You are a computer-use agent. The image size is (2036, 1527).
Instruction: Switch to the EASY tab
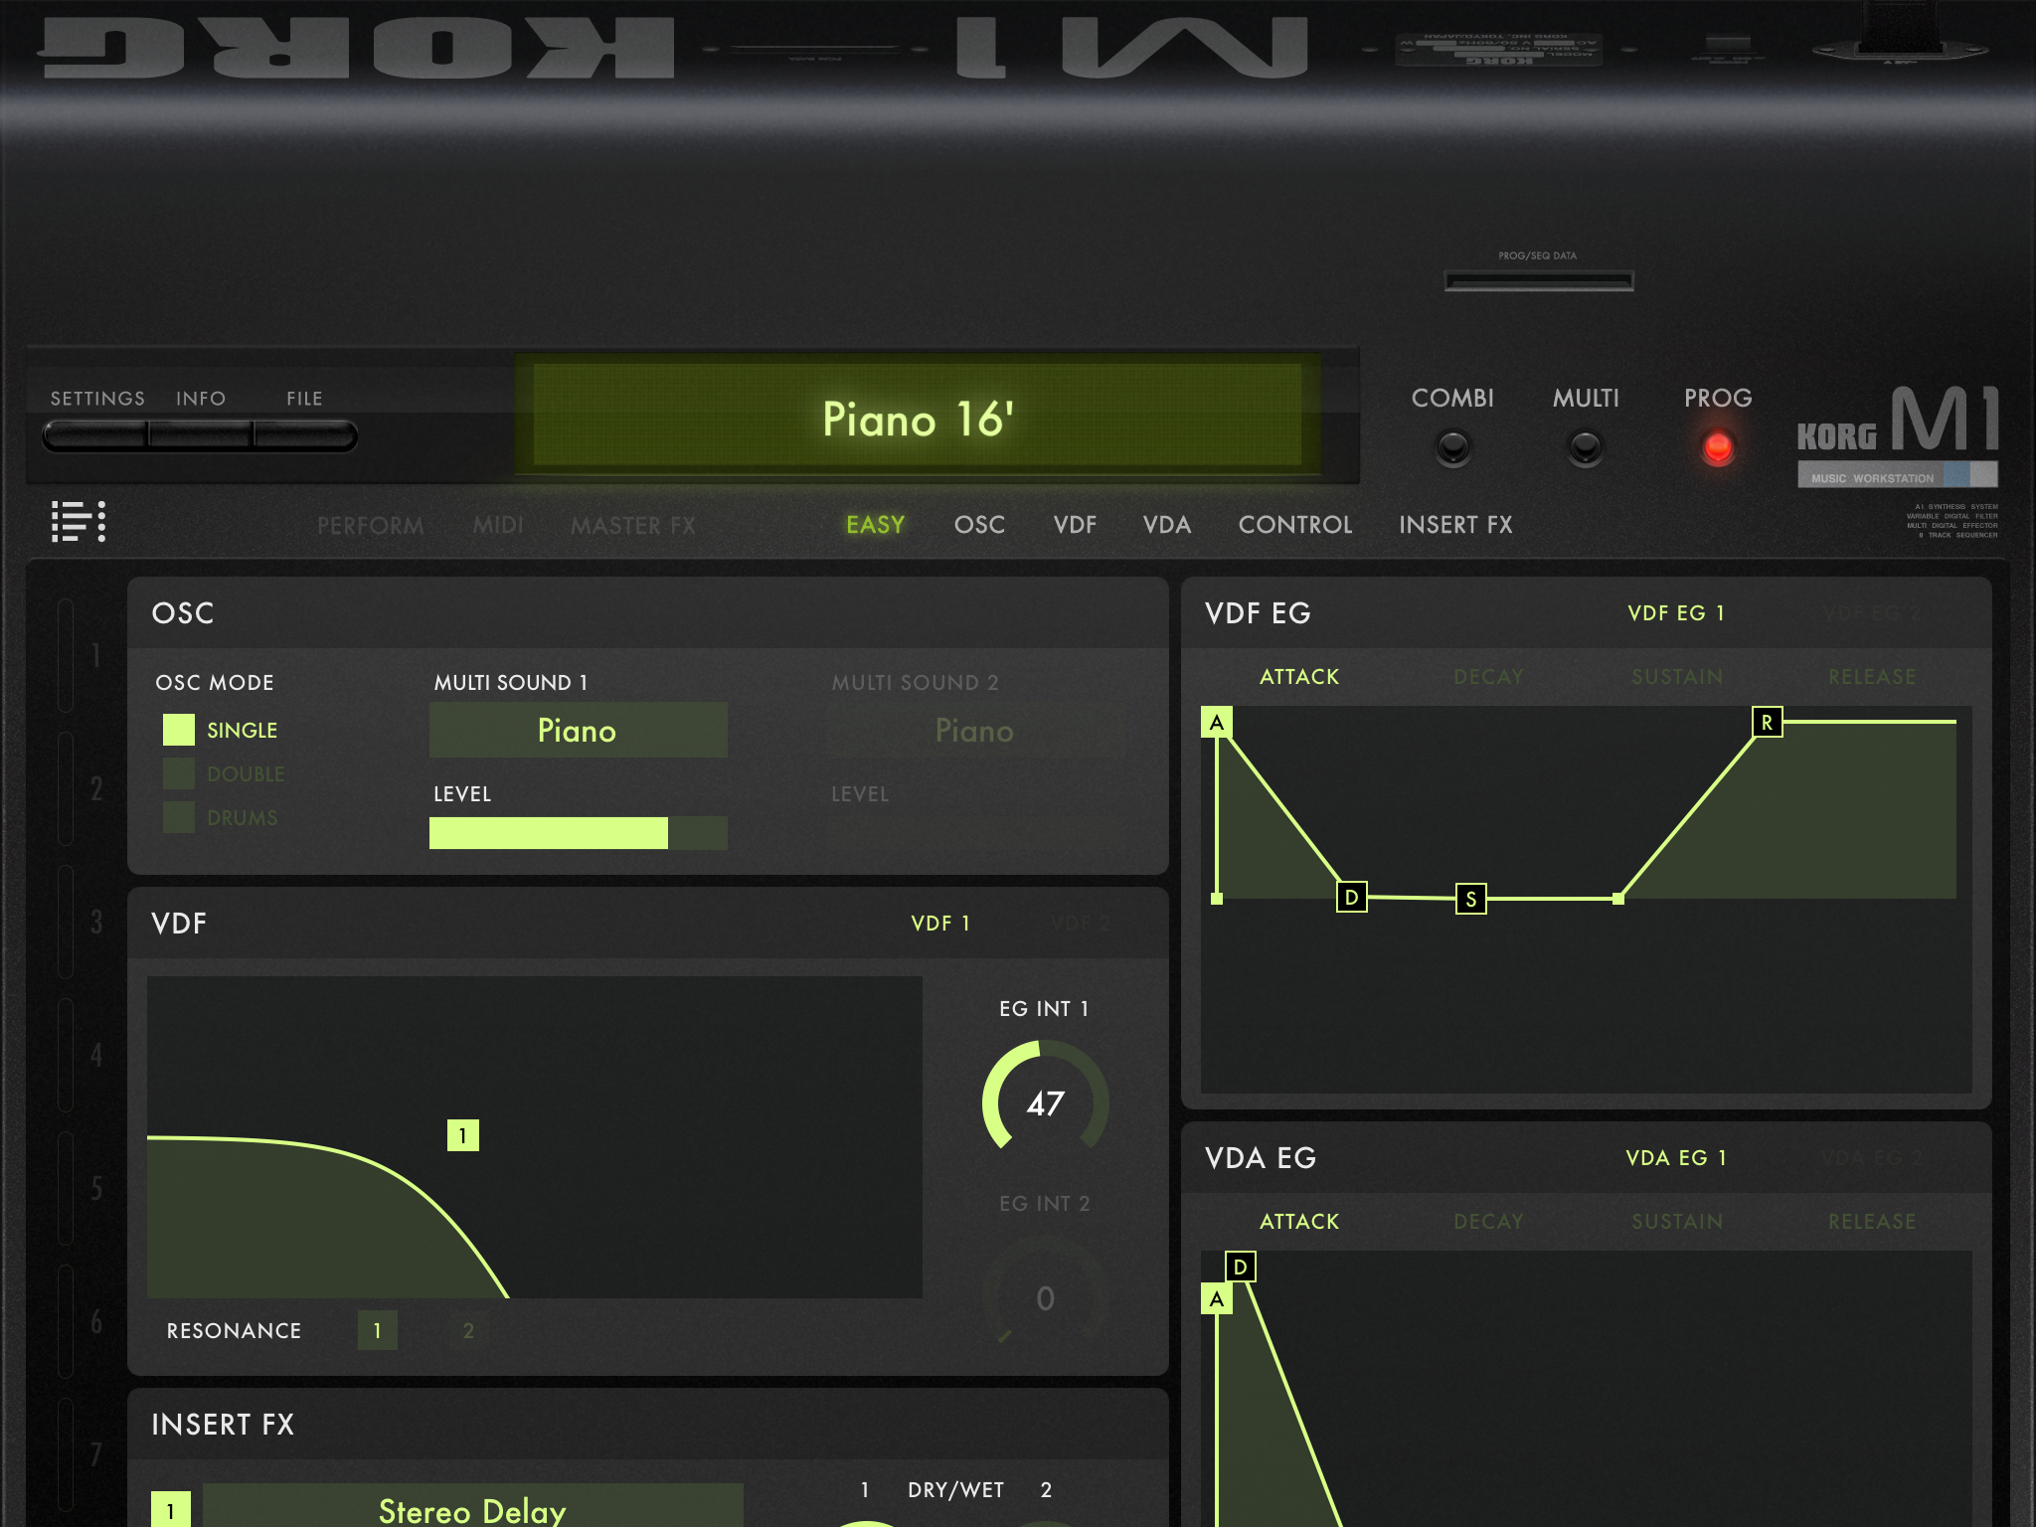[875, 525]
